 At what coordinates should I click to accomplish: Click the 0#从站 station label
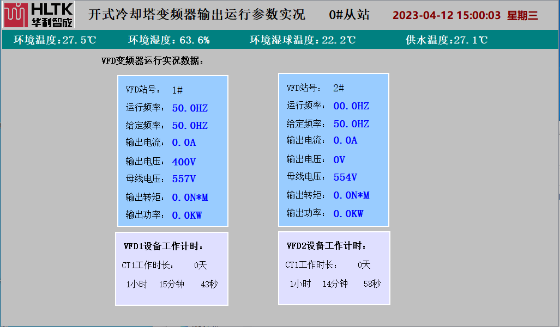coord(349,15)
